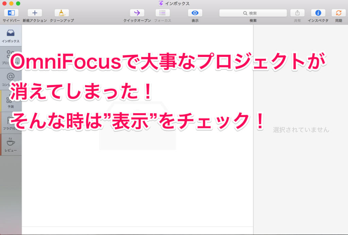Toggle the Inspector (インスペクタ) panel
This screenshot has height=235, width=348.
[318, 13]
